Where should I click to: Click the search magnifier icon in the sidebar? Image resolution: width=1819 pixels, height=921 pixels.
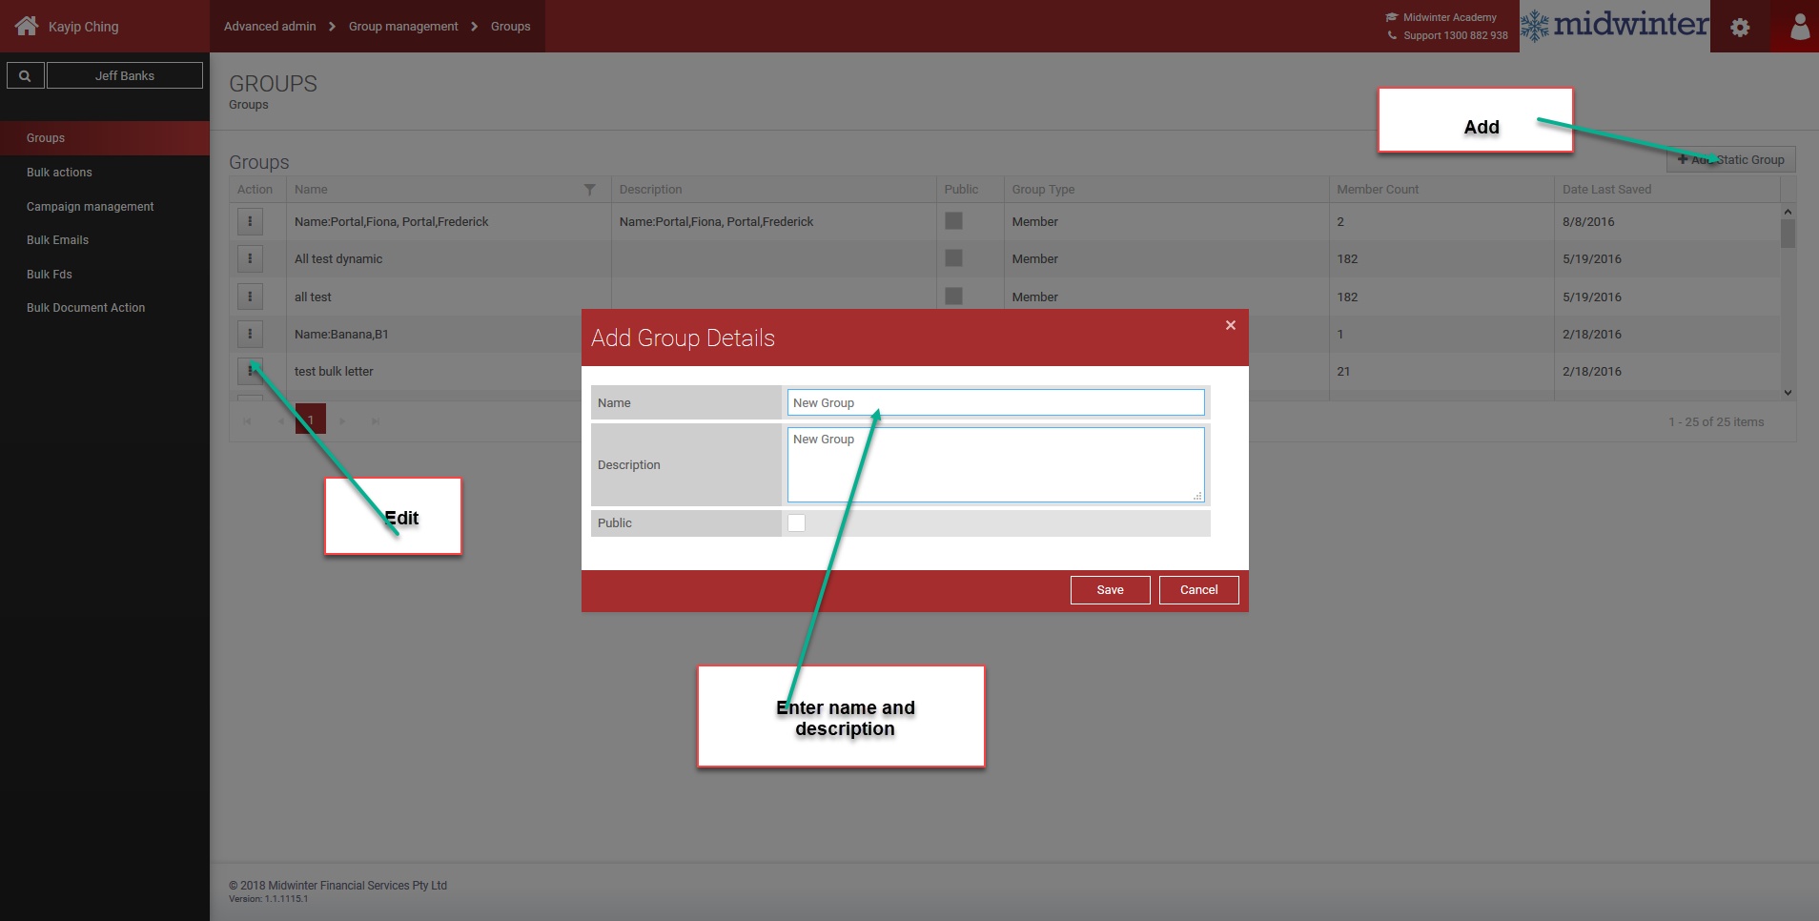[25, 75]
